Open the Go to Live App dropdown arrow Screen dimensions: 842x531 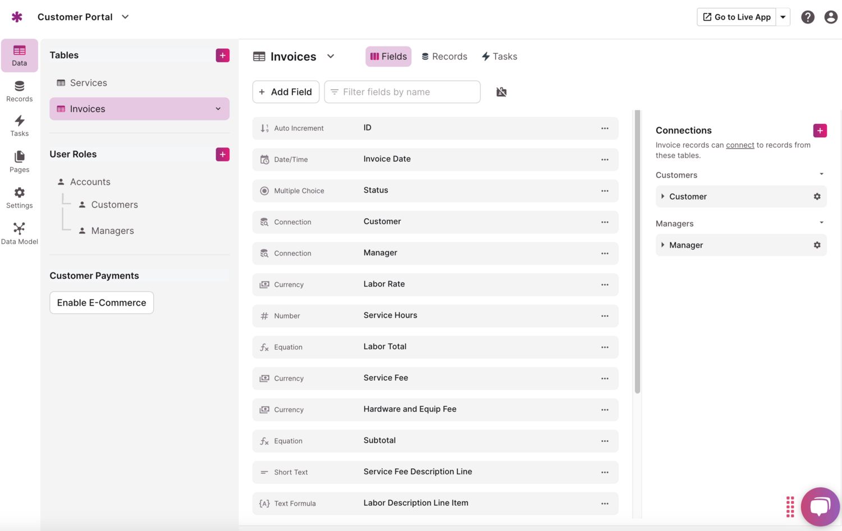coord(783,17)
